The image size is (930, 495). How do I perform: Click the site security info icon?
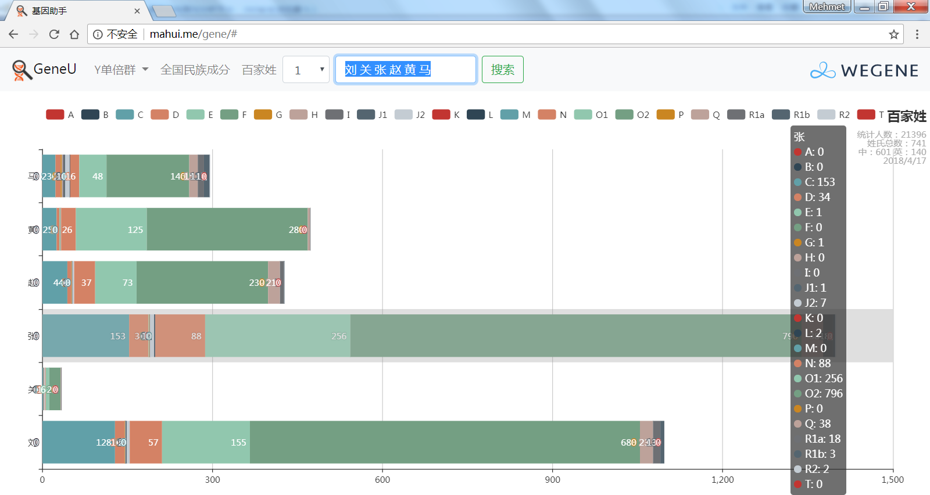tap(98, 34)
